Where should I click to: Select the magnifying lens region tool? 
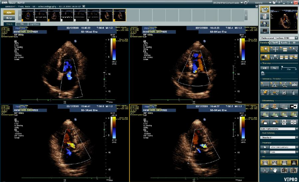(x=293, y=49)
